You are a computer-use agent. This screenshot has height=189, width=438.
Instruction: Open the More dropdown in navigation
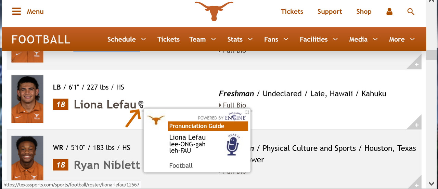tap(402, 39)
